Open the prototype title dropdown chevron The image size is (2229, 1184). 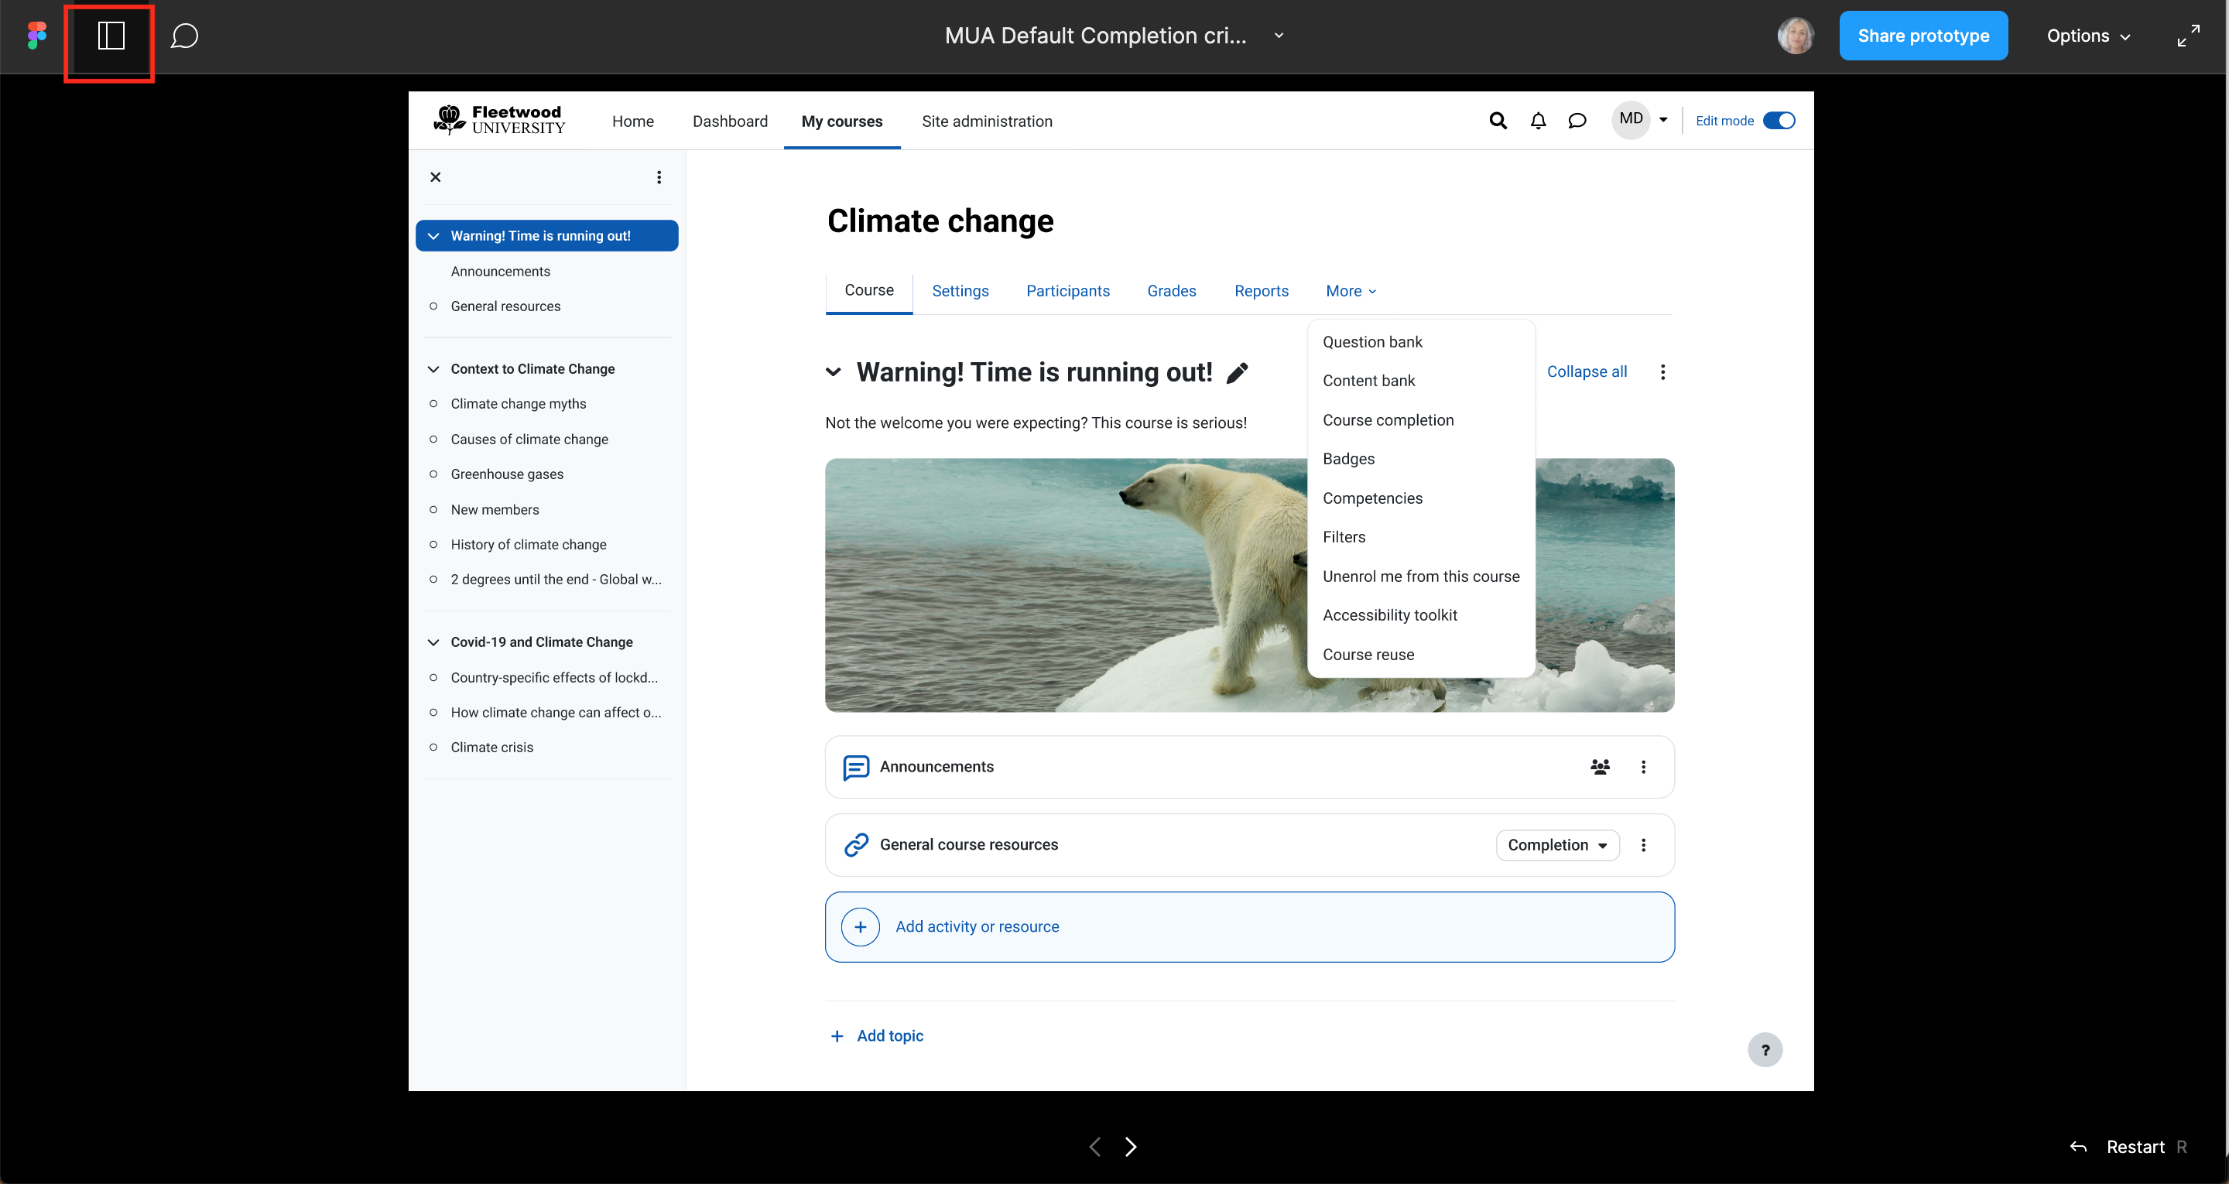pos(1278,36)
